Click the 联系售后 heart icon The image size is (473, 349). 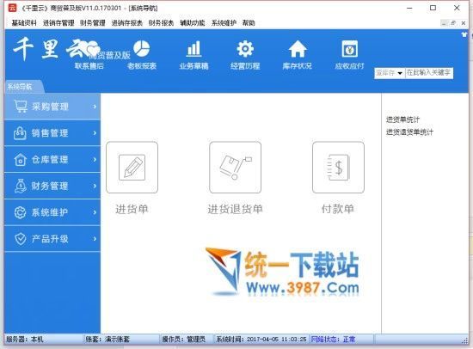[x=93, y=49]
